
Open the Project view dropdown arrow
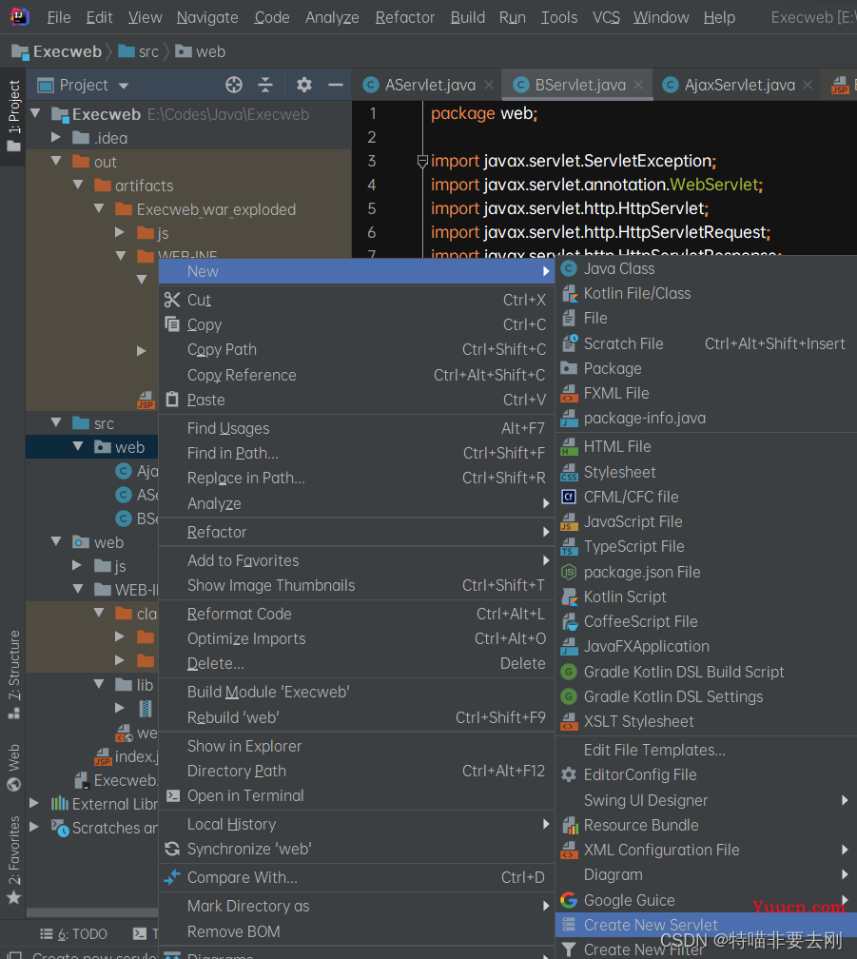click(x=124, y=86)
